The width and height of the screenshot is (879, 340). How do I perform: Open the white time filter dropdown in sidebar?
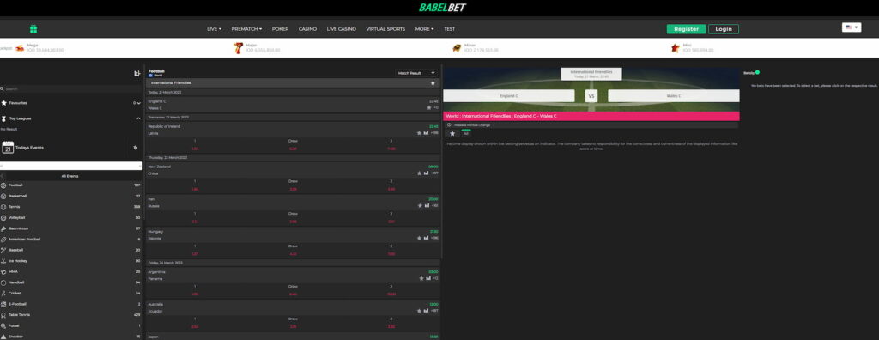(71, 166)
